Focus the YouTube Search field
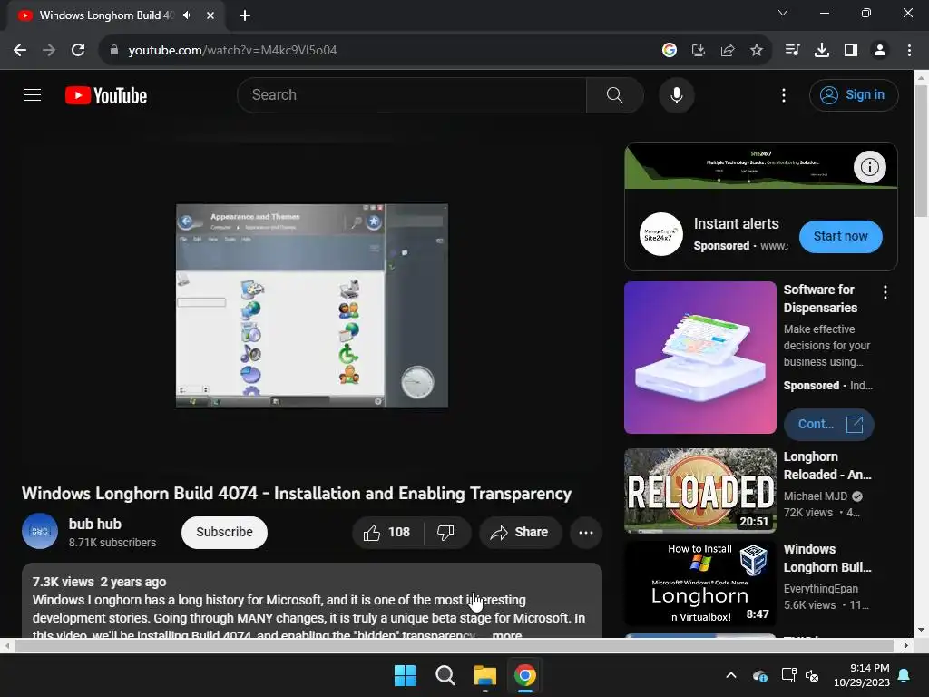The width and height of the screenshot is (929, 697). [412, 94]
